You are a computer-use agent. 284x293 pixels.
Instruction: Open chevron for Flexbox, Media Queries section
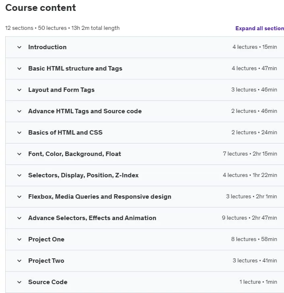19,197
